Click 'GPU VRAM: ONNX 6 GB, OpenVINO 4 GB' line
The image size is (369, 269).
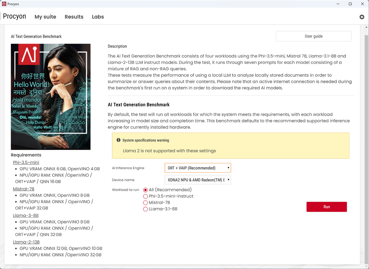tap(60, 169)
